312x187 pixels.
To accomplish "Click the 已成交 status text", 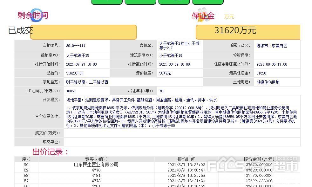I will 21,30.
